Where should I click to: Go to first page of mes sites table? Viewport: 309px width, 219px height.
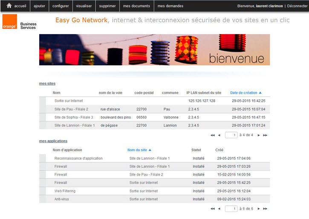212,135
